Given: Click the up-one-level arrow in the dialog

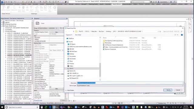Looking at the screenshot, I should click(x=73, y=31).
